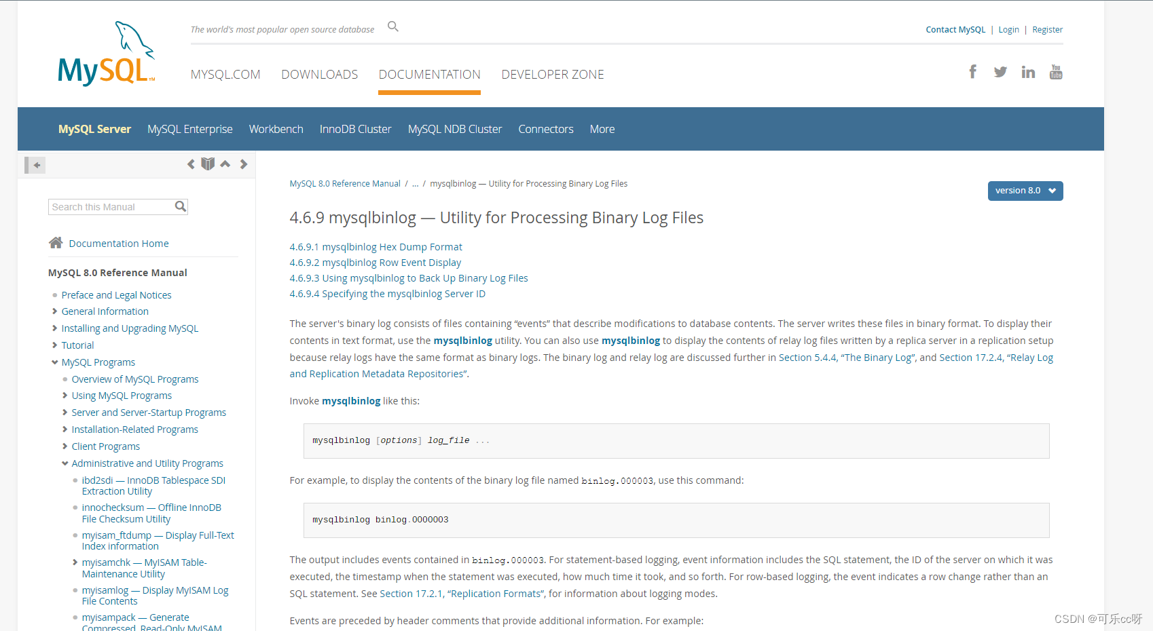Click the Register link
Image resolution: width=1153 pixels, height=631 pixels.
[1048, 30]
